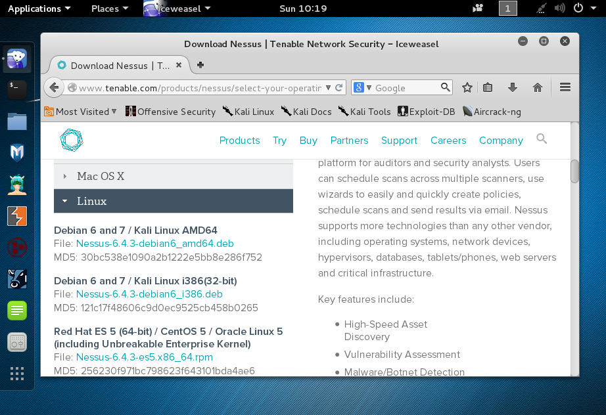Show bookmarks list icon
The height and width of the screenshot is (415, 606).
488,87
